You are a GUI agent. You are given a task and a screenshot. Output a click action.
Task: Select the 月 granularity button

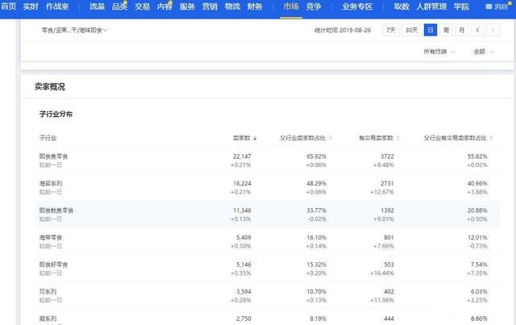(x=462, y=30)
